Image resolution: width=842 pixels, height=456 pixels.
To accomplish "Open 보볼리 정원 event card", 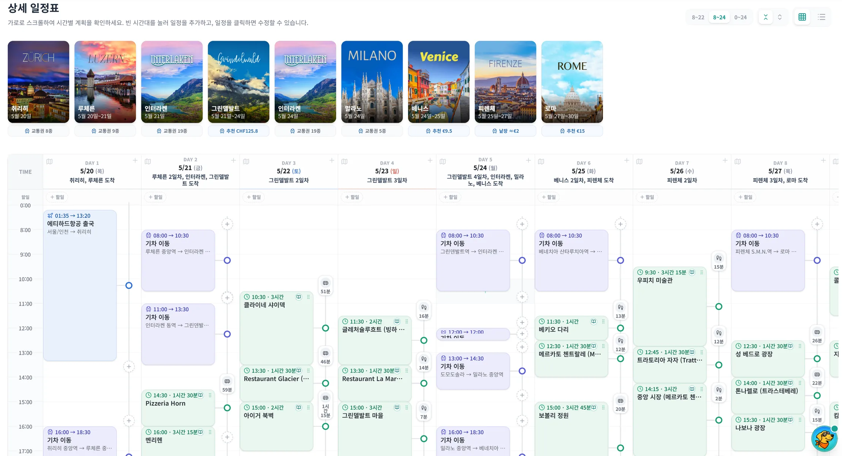I will pos(571,429).
